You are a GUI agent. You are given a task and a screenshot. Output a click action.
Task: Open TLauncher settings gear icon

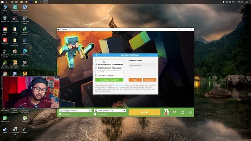(x=190, y=112)
